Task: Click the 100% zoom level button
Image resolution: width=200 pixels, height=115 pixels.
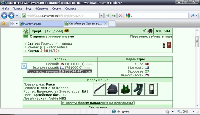Action: tap(183, 111)
